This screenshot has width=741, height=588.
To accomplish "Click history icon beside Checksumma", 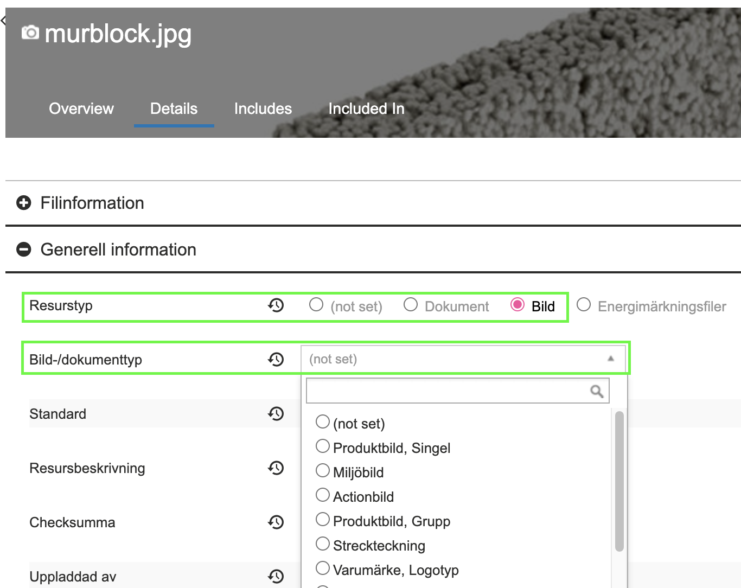I will [276, 522].
